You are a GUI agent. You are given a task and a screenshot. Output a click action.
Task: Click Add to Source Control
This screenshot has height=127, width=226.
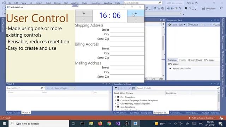tap(202, 118)
